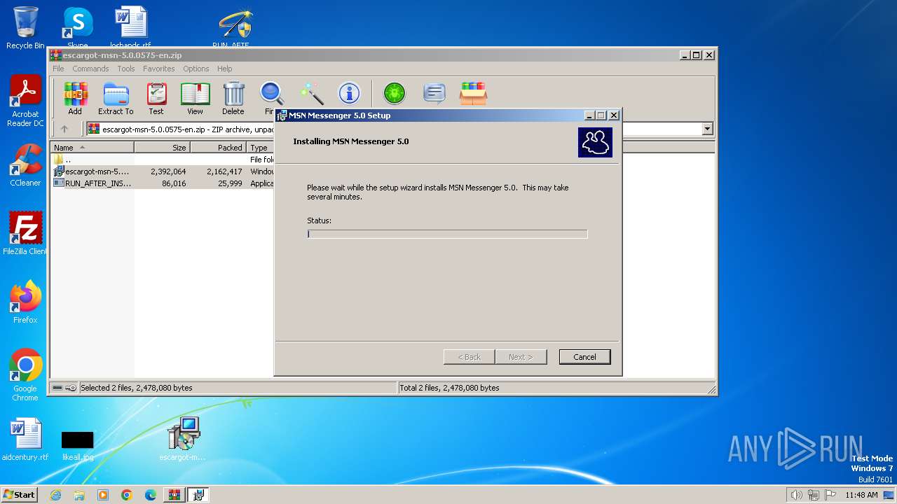Open the Recycle Bin desktop icon
The width and height of the screenshot is (897, 504).
click(25, 28)
